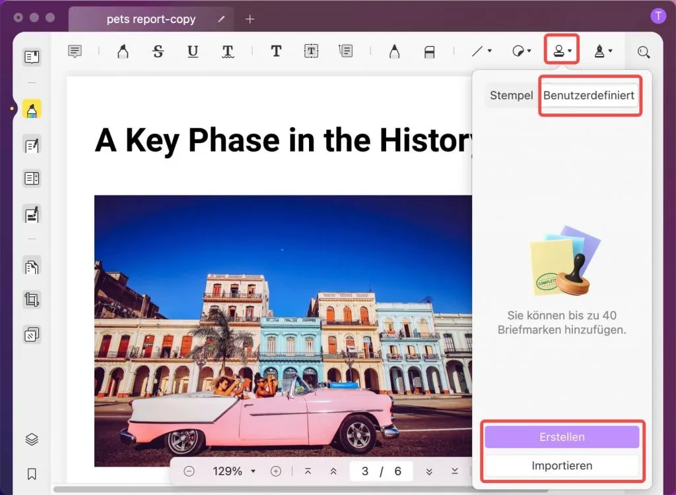Go to previous page arrow
This screenshot has height=495, width=676.
pos(333,471)
